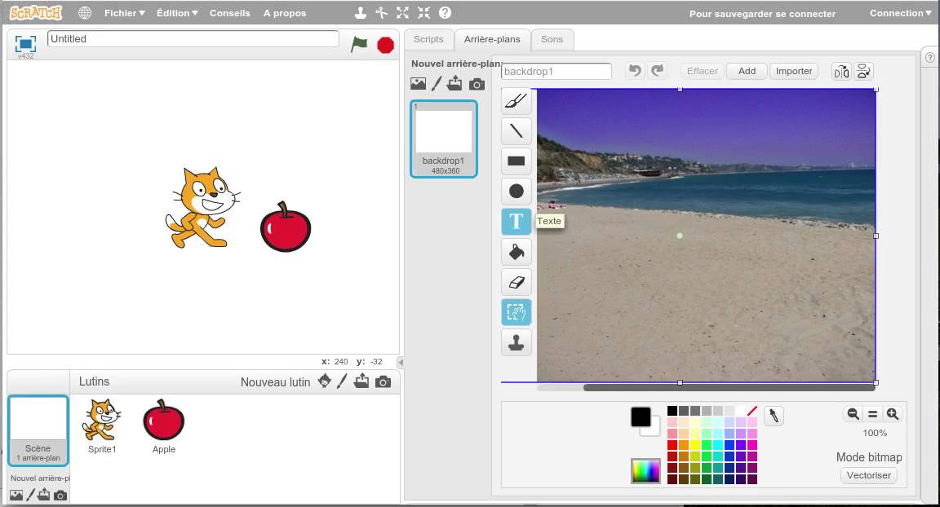Pick the Shrink sprite tool

coord(423,12)
